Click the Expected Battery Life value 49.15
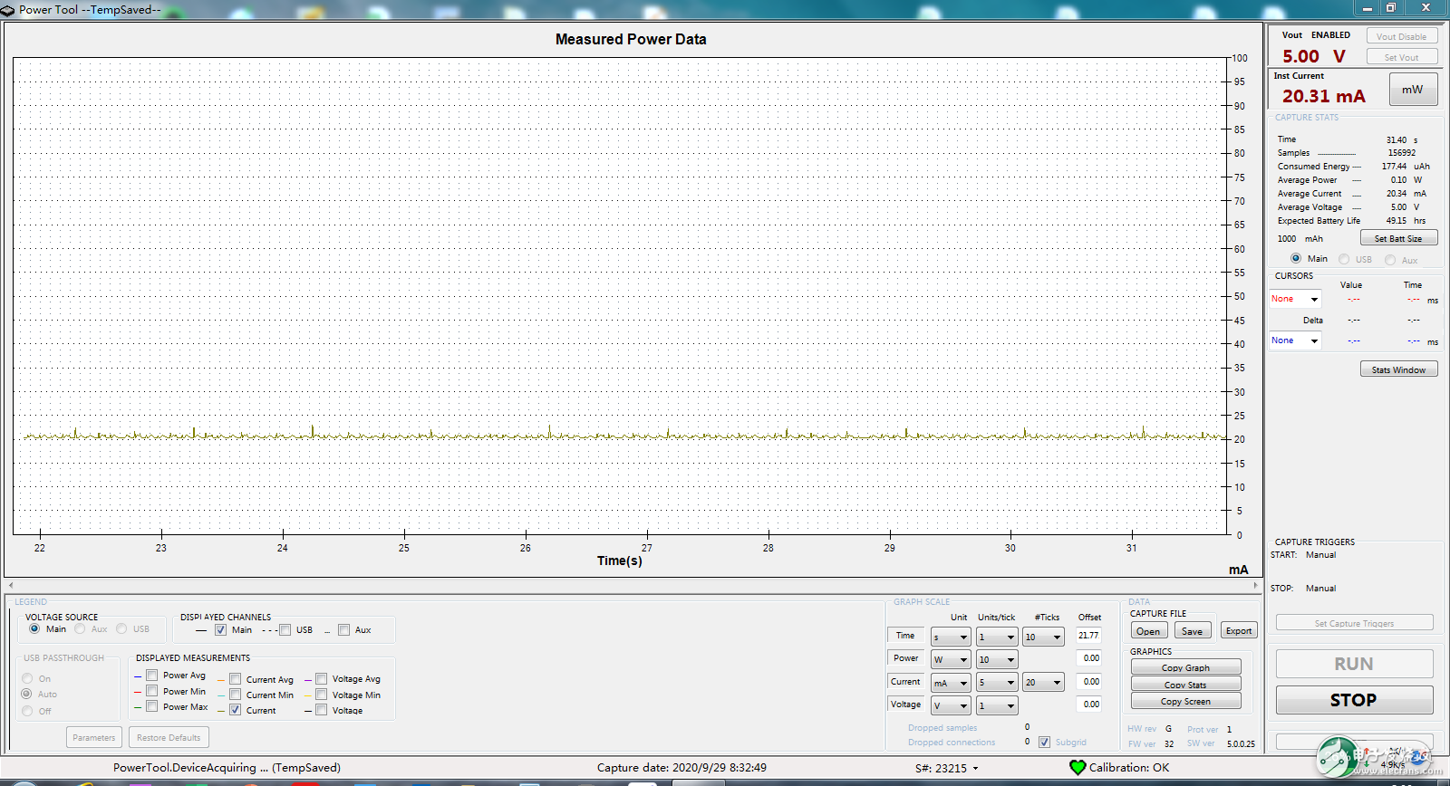1450x786 pixels. click(1397, 221)
